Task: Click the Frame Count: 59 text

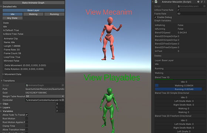Action: click(x=12, y=53)
